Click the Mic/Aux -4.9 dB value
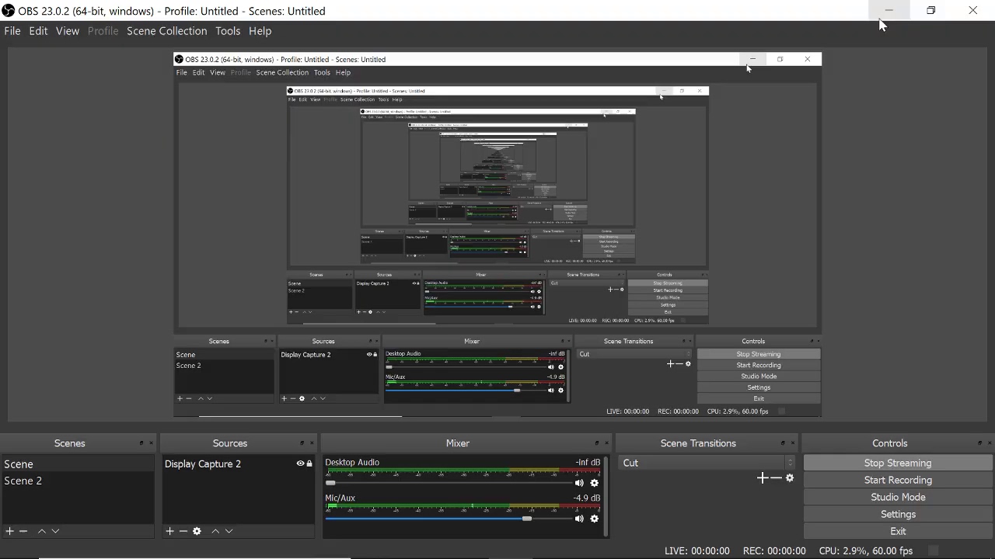The image size is (995, 559). pos(587,498)
